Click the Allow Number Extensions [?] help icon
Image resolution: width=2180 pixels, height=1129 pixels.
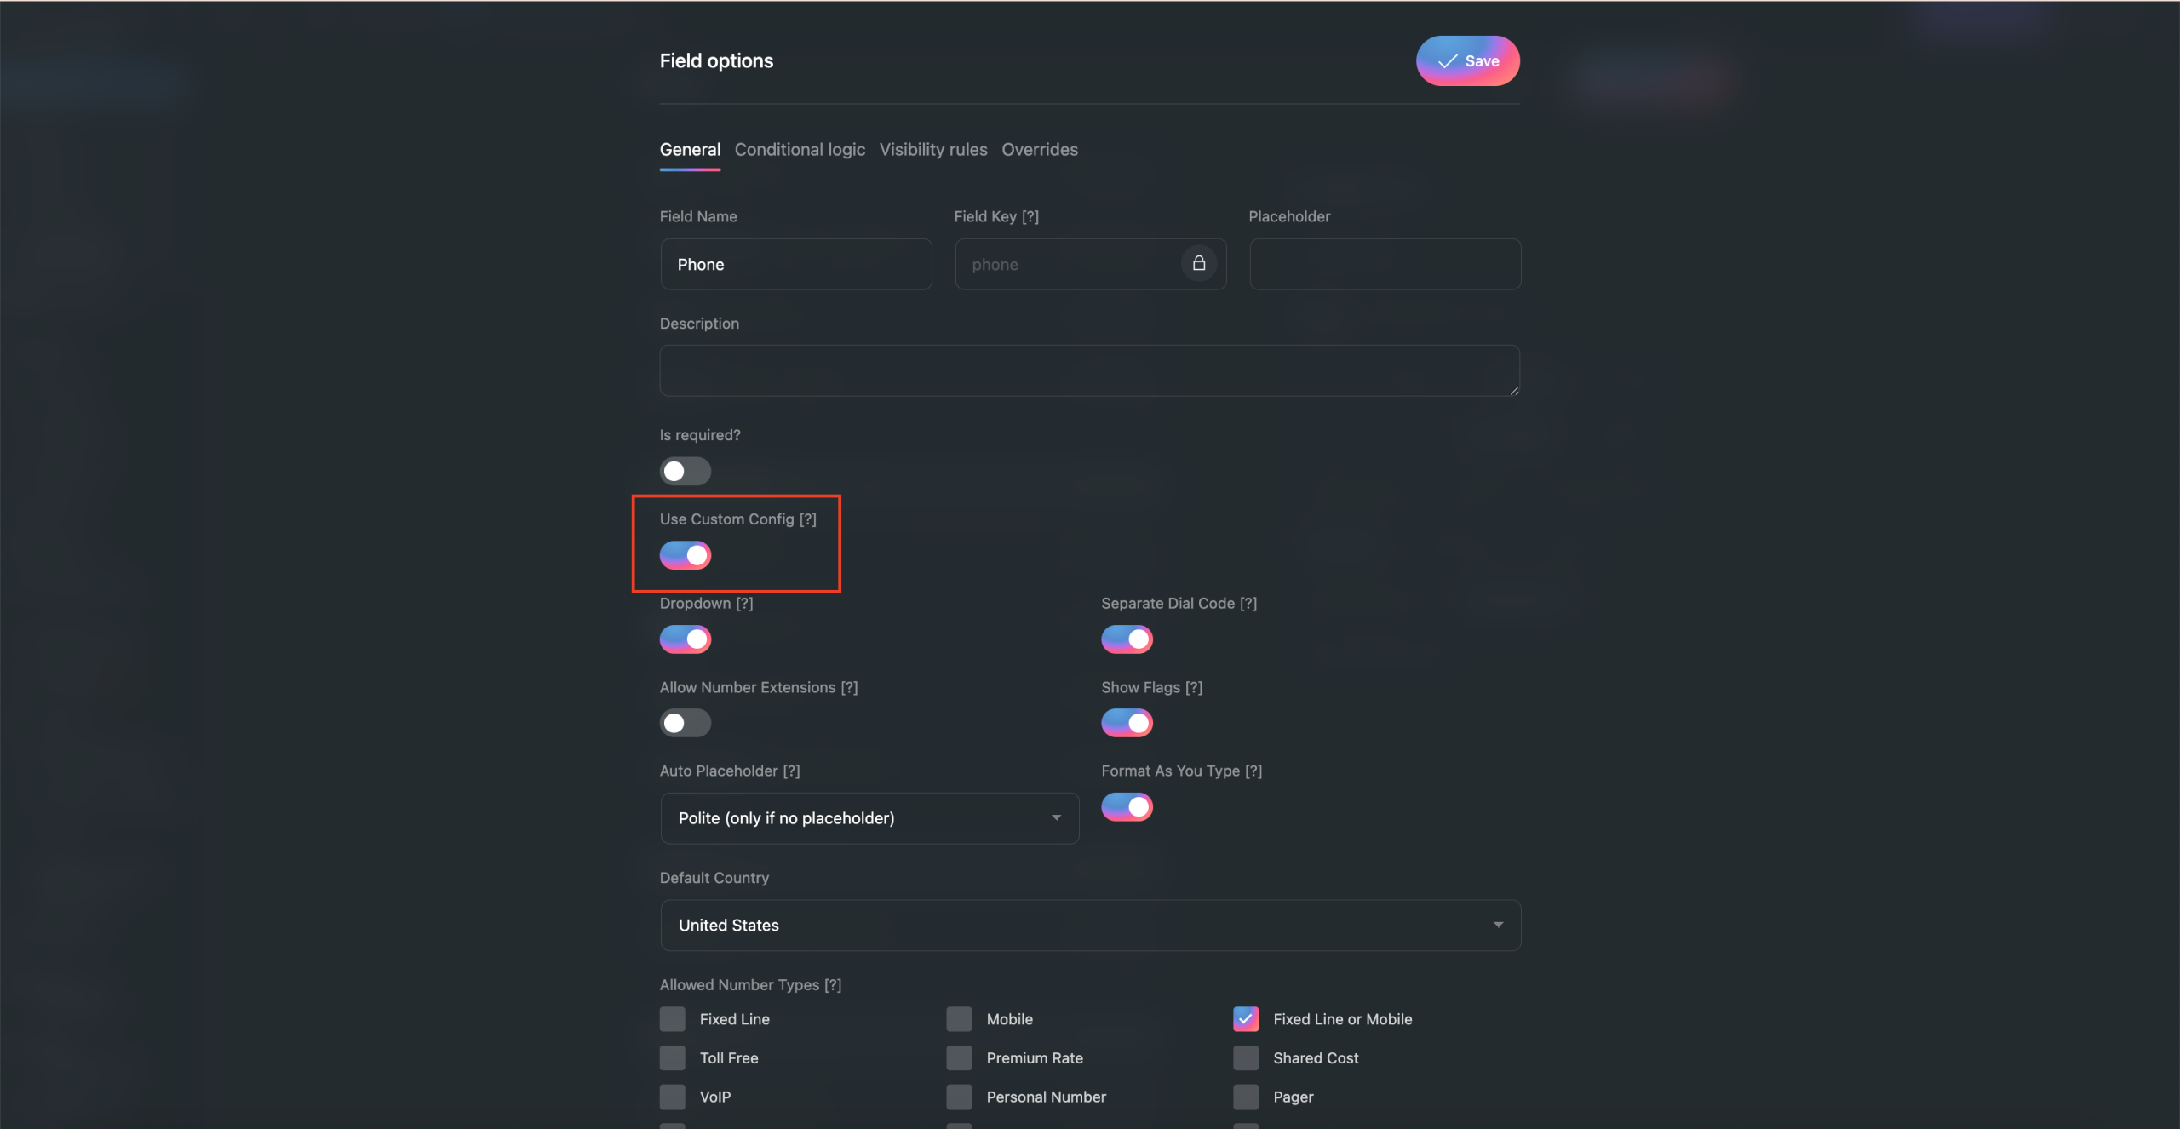tap(849, 687)
